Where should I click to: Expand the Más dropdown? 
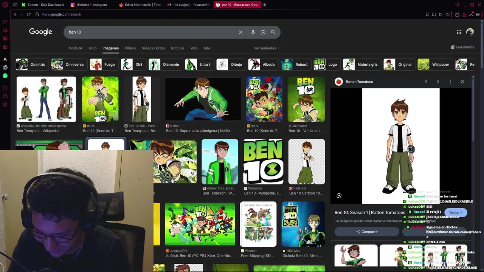(x=209, y=48)
